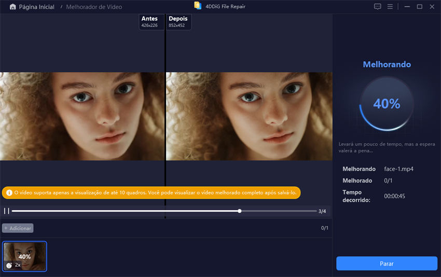The height and width of the screenshot is (277, 441).
Task: Return to Página Inicial
Action: [x=35, y=7]
